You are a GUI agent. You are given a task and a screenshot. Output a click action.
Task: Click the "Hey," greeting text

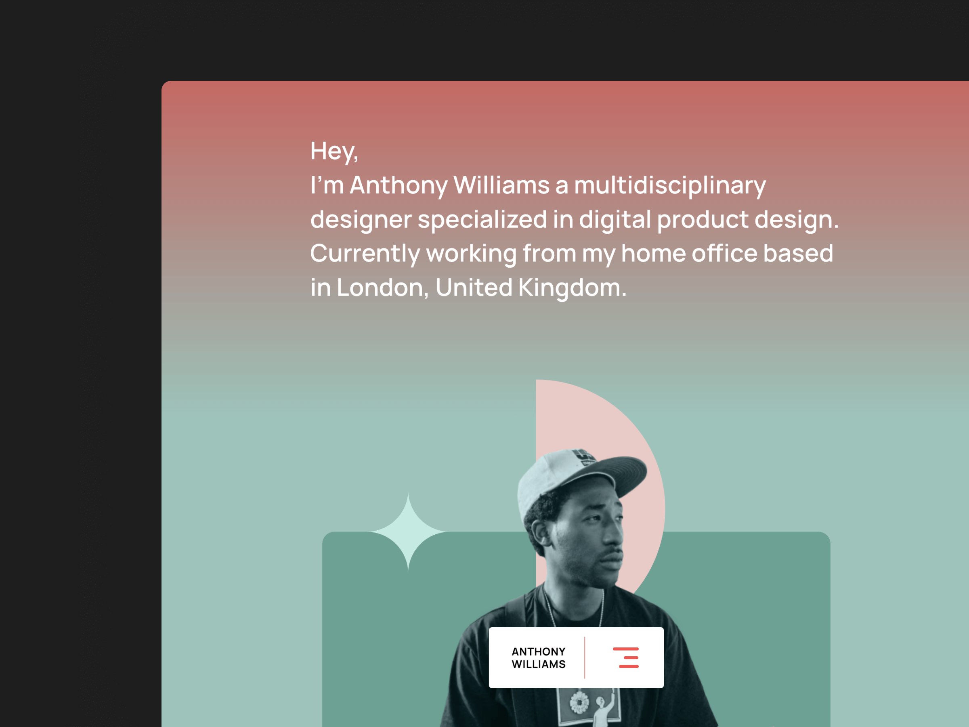pos(334,151)
